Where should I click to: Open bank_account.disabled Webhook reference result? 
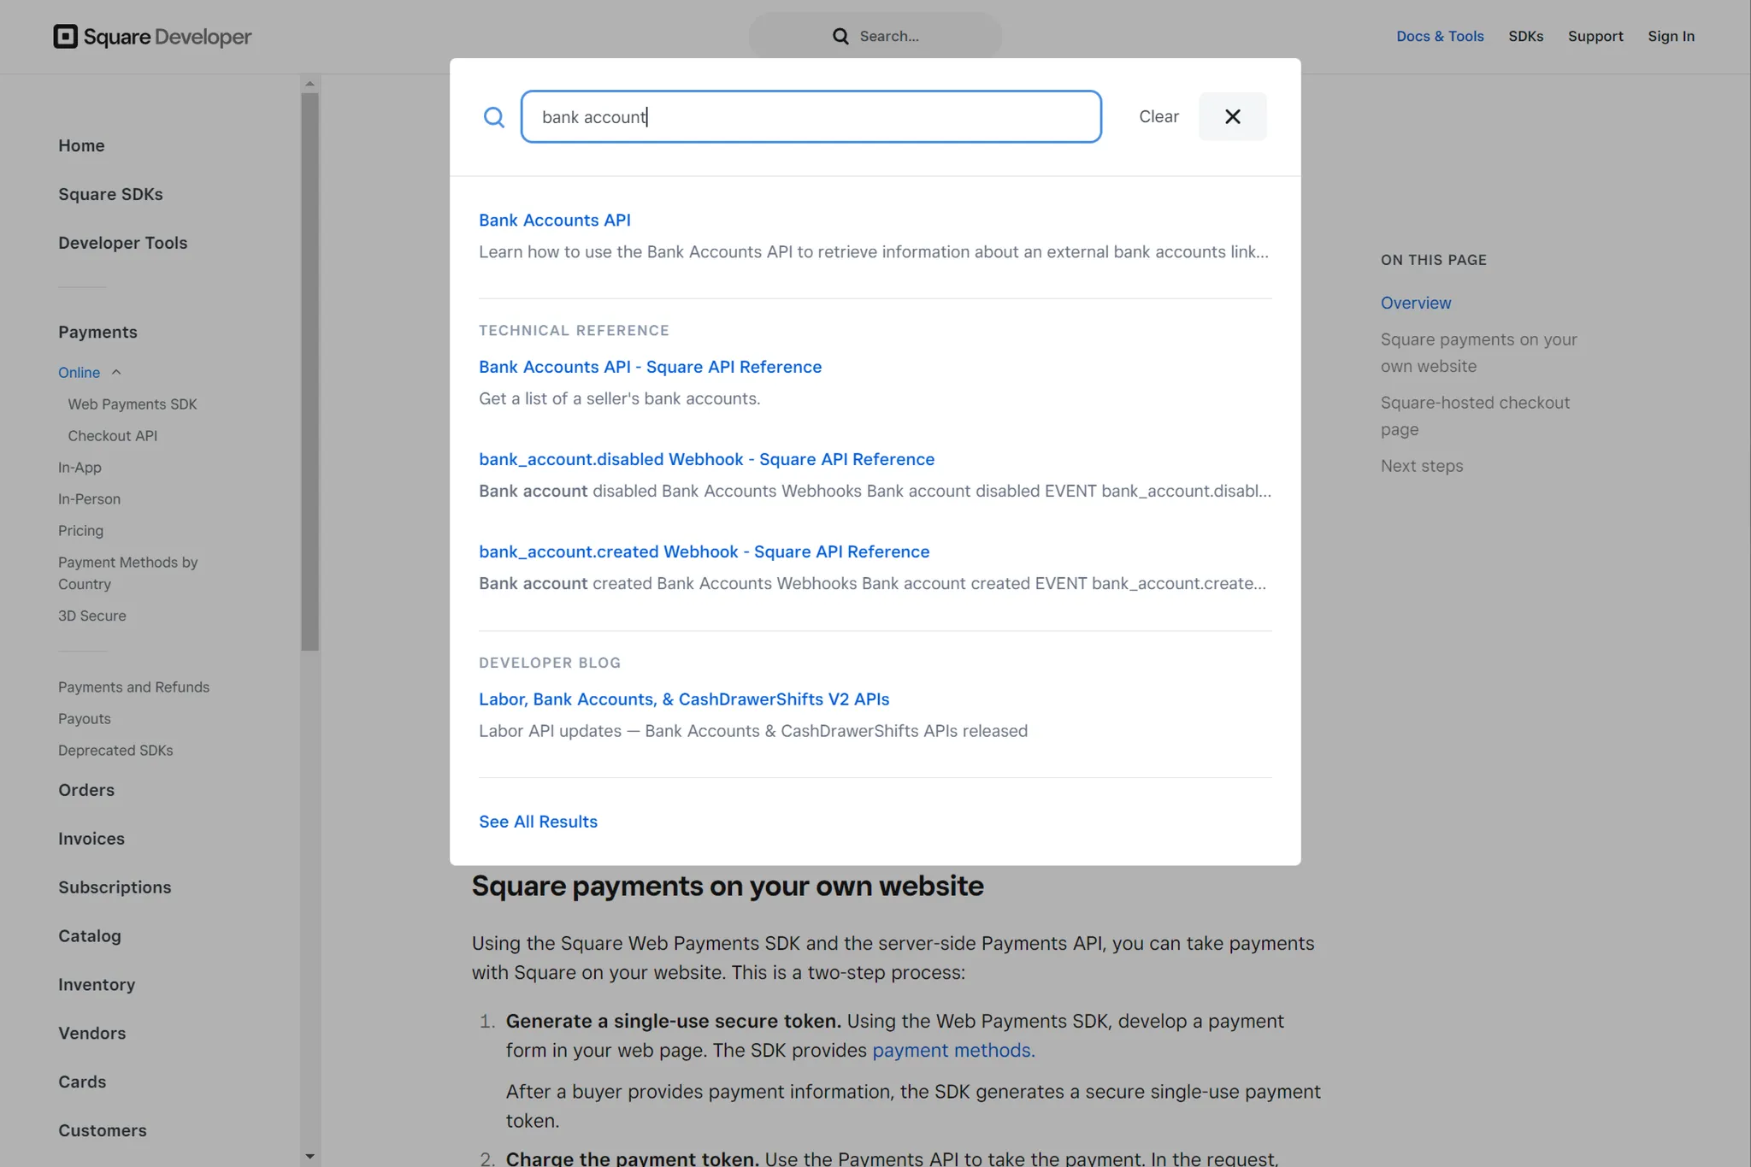point(706,459)
